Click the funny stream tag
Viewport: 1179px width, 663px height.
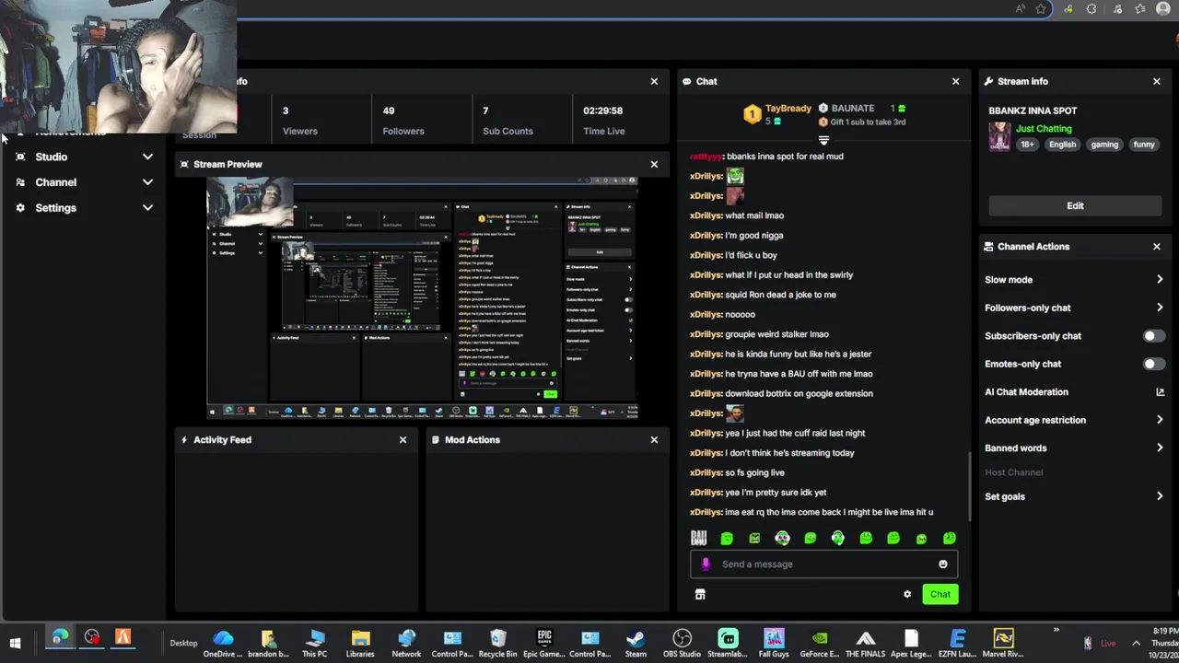tap(1144, 145)
